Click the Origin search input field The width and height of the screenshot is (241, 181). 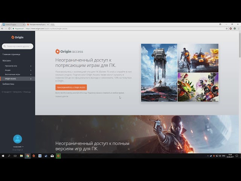(x=18, y=46)
